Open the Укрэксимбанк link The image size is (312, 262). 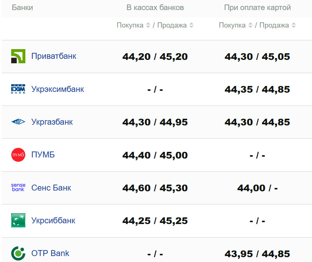[x=58, y=89]
